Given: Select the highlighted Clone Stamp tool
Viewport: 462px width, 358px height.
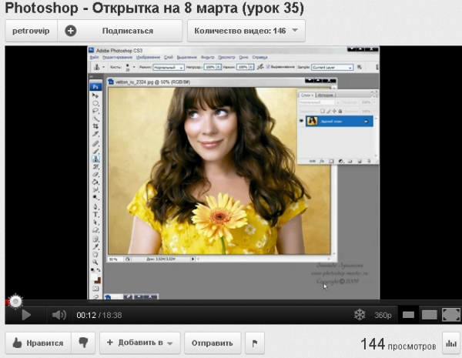Looking at the screenshot, I should click(x=95, y=159).
